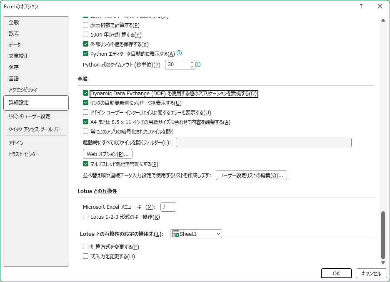Click 起動時にすべてのファイルを開くフォルダー field
The image size is (390, 282).
(264, 143)
